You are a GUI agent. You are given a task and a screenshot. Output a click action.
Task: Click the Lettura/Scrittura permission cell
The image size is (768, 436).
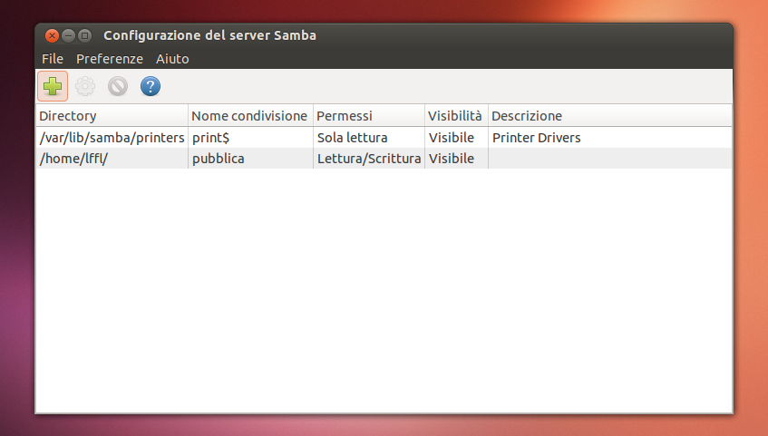coord(368,159)
